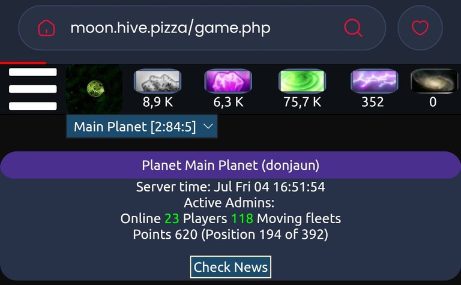
Task: Click the Check News button
Action: coord(230,267)
